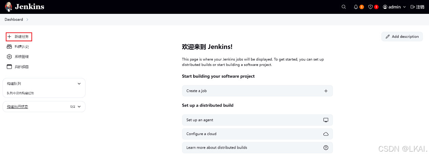
Task: Click the orange notification count badge
Action: coord(362,7)
